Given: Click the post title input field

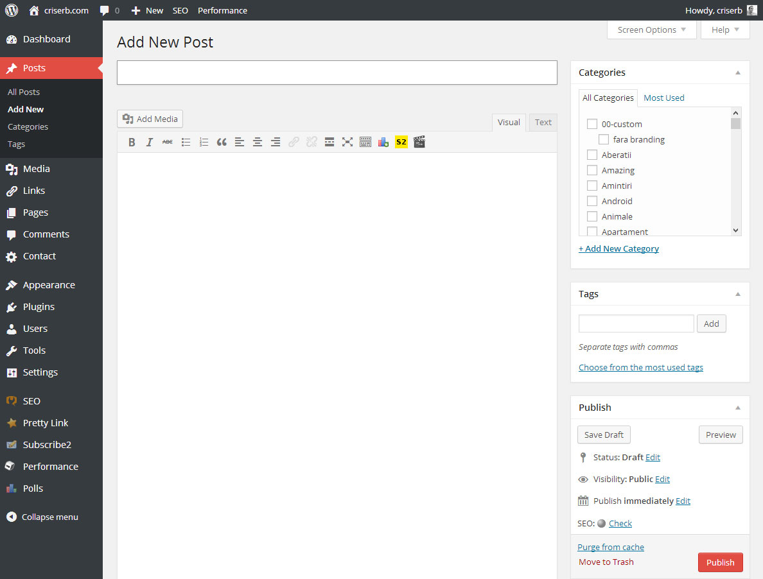Looking at the screenshot, I should (337, 73).
